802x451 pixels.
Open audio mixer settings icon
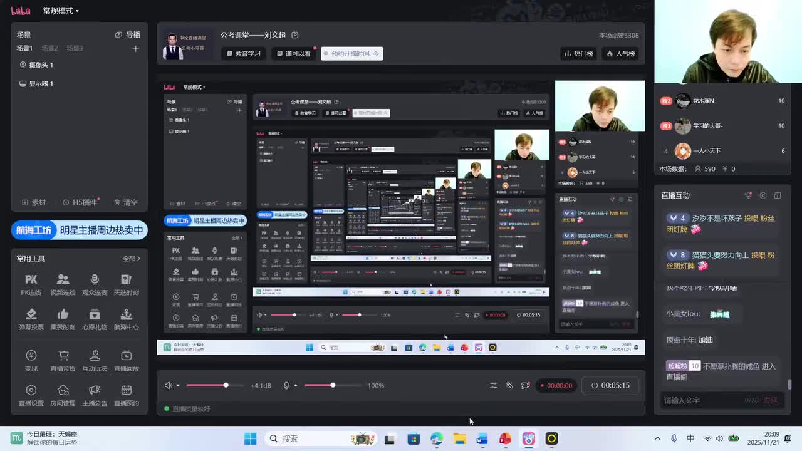[x=494, y=385]
